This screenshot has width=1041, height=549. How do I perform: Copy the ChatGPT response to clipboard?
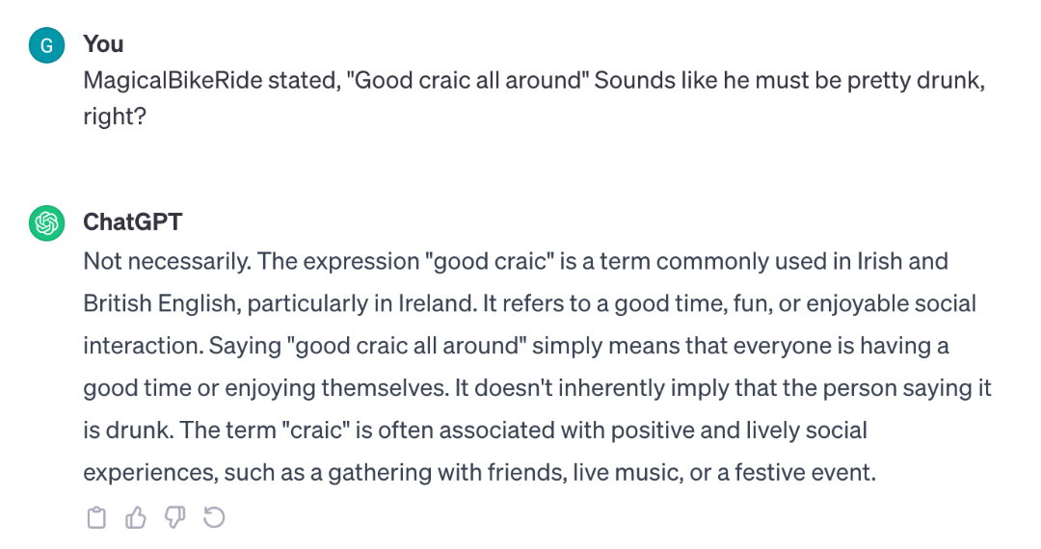point(96,517)
